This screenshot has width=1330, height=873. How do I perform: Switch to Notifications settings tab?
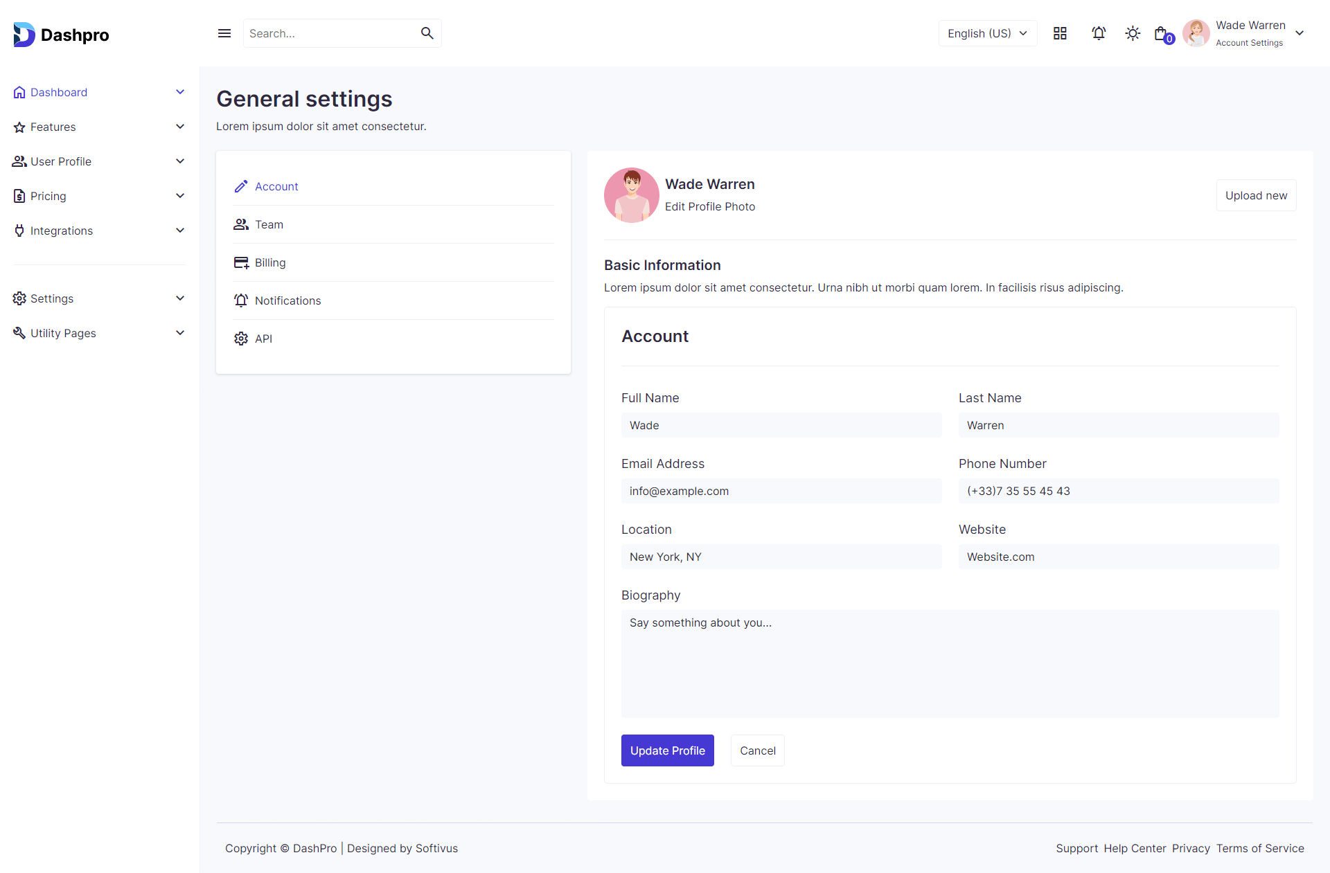(x=287, y=300)
